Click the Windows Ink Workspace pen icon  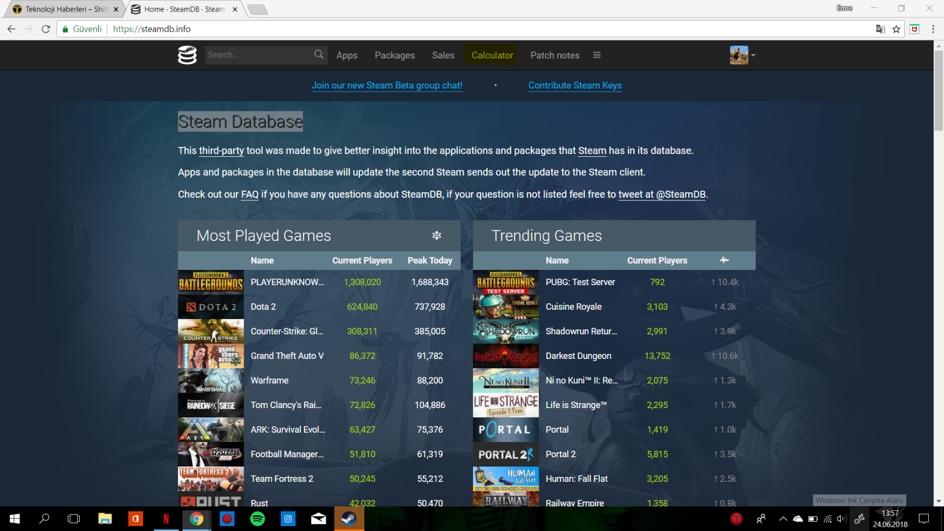click(859, 518)
